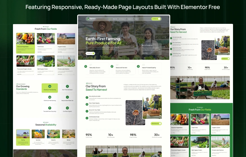Expand the Projects menu in navbar
The width and height of the screenshot is (246, 157).
pos(130,19)
